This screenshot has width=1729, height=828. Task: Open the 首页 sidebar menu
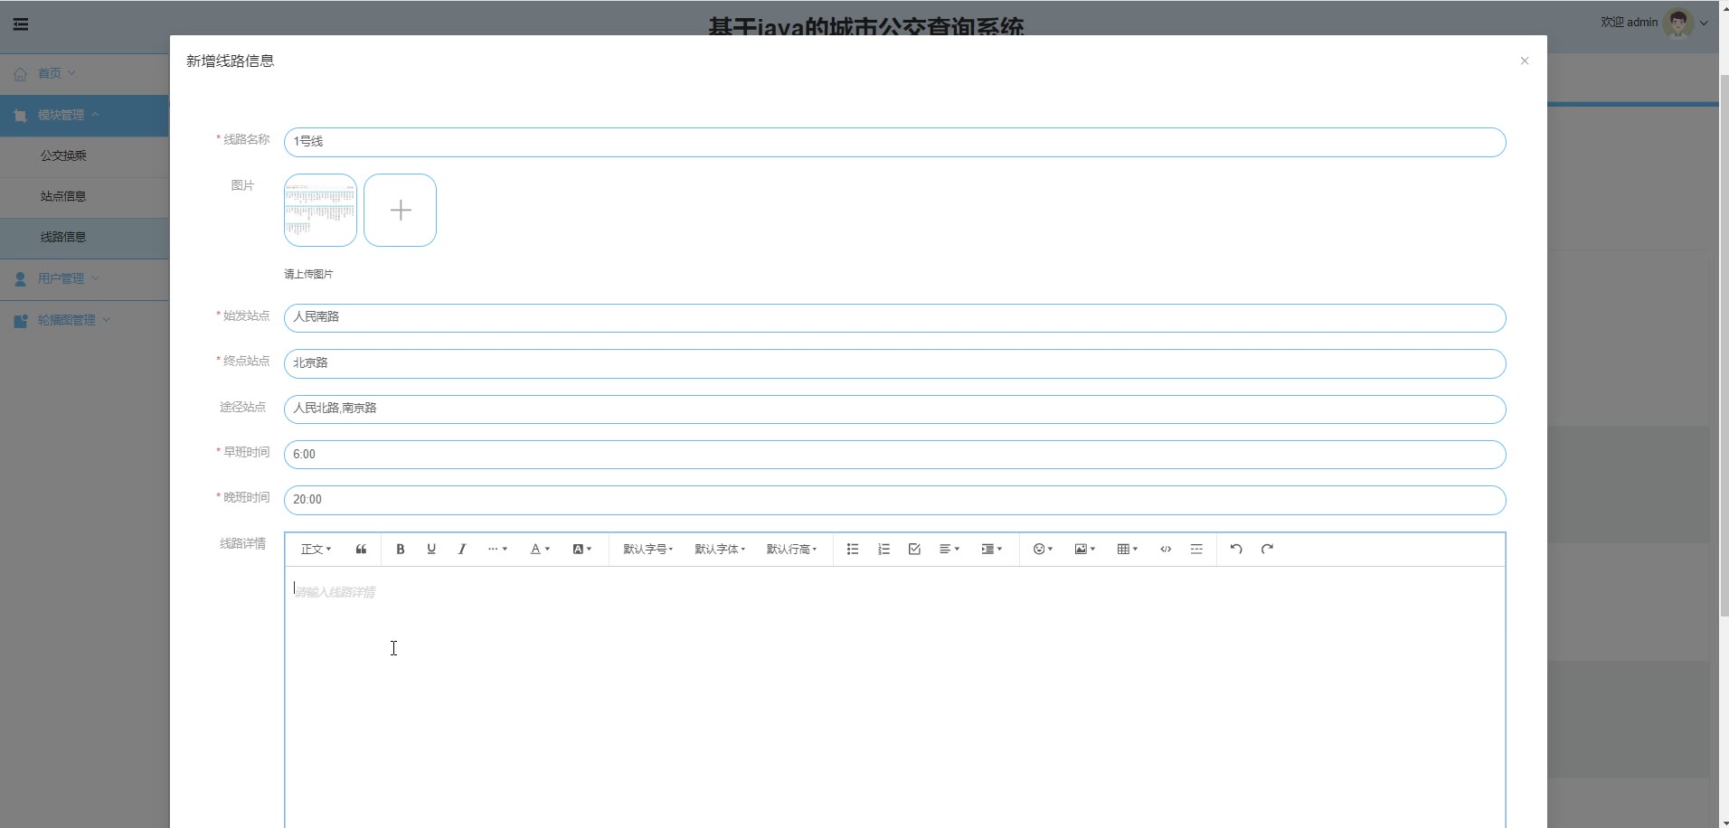(84, 73)
